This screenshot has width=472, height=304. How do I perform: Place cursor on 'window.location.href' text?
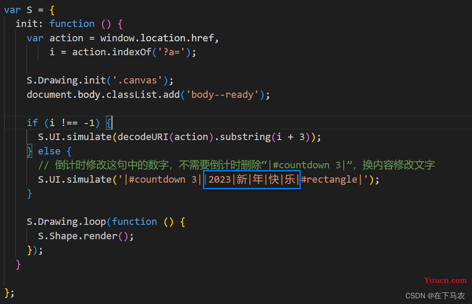[157, 38]
